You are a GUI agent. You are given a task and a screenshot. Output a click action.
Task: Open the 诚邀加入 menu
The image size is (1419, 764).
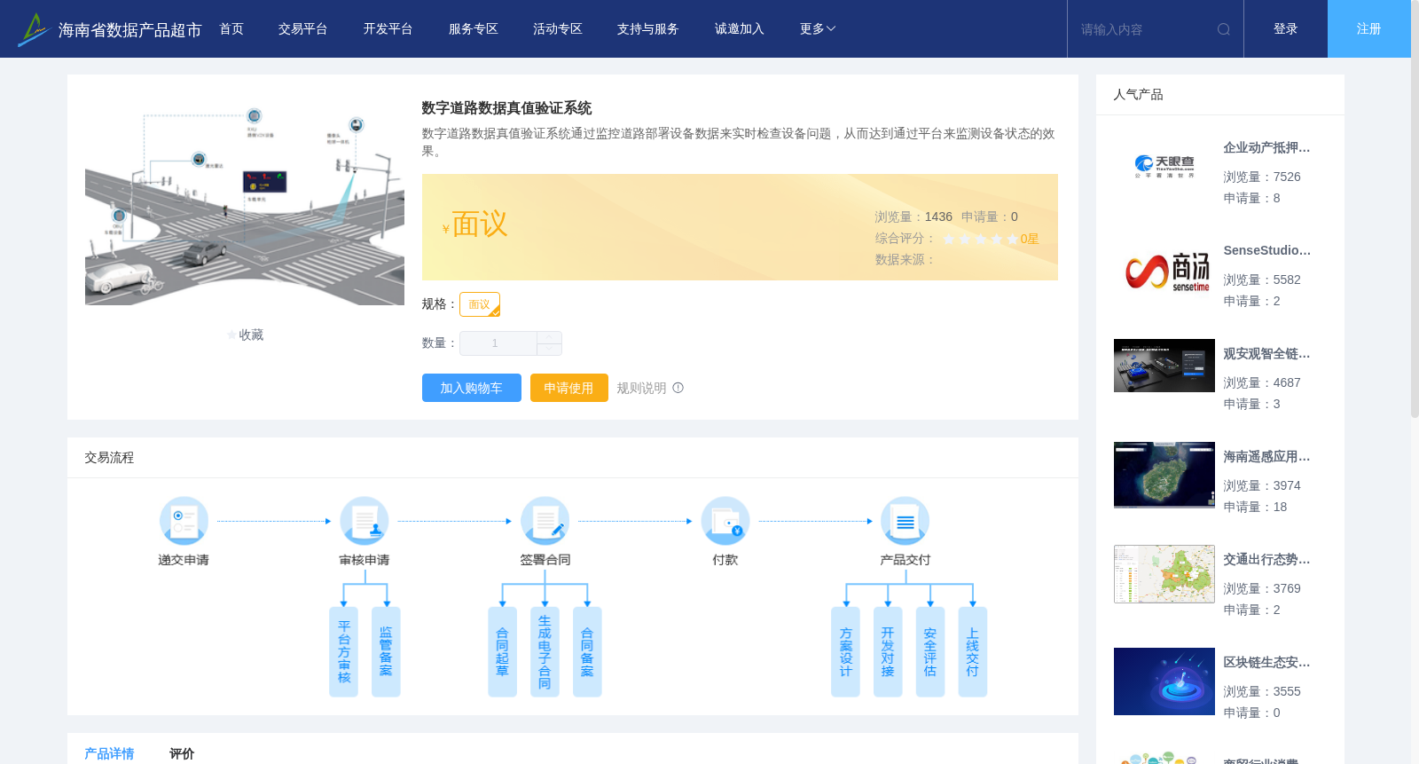coord(740,29)
